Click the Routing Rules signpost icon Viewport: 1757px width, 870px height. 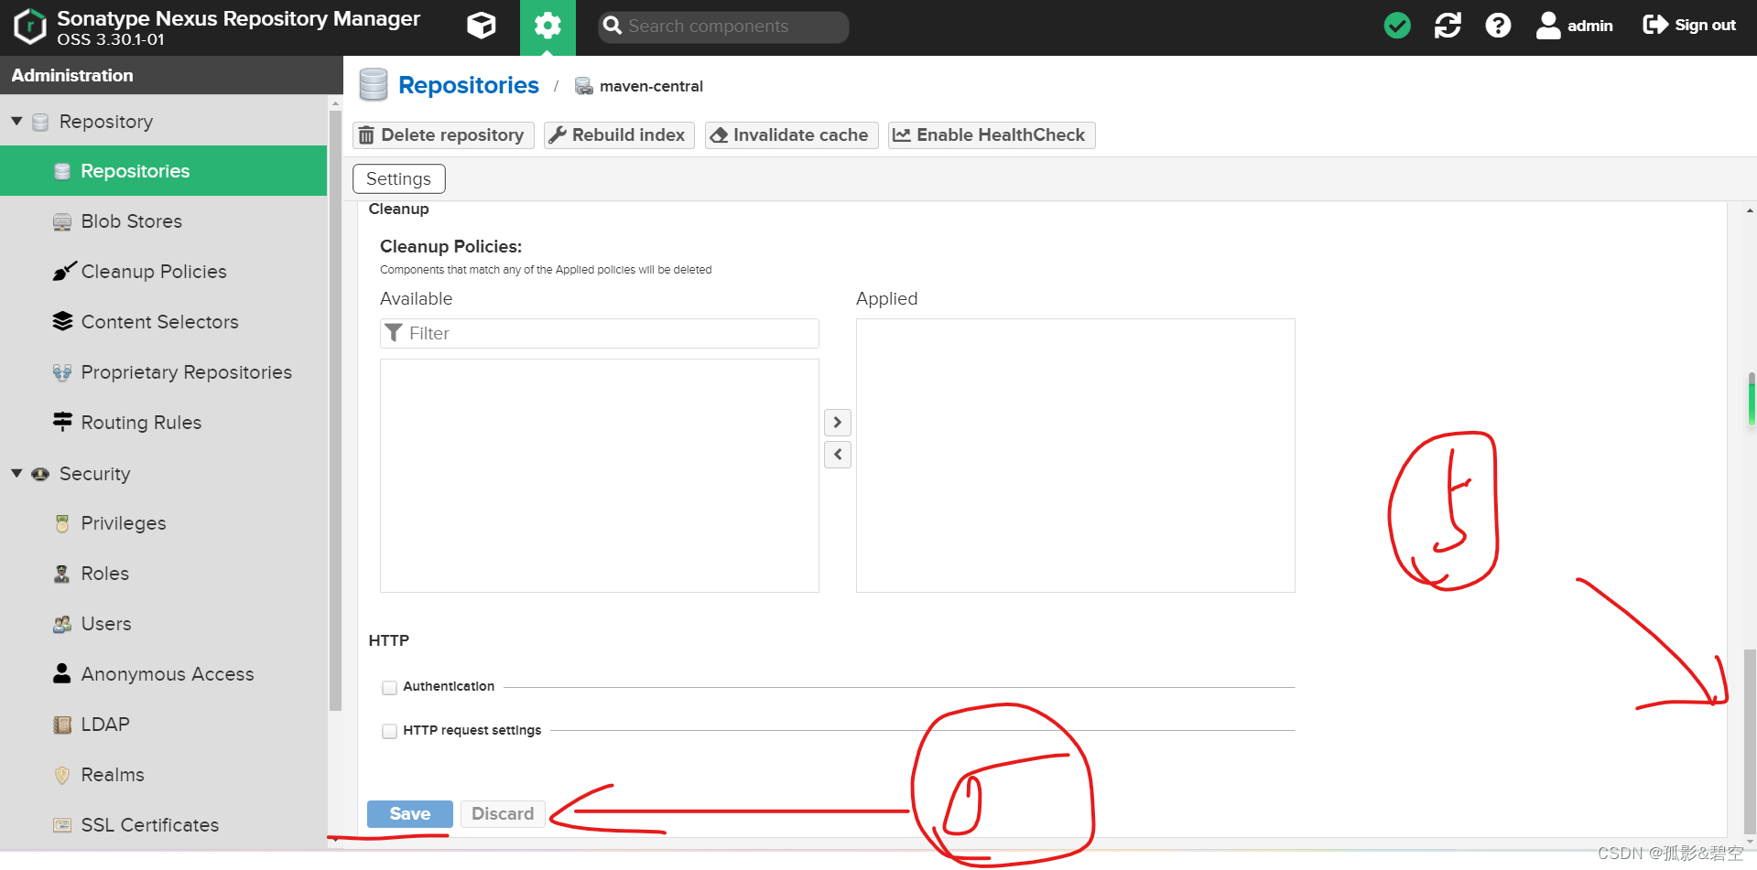62,422
